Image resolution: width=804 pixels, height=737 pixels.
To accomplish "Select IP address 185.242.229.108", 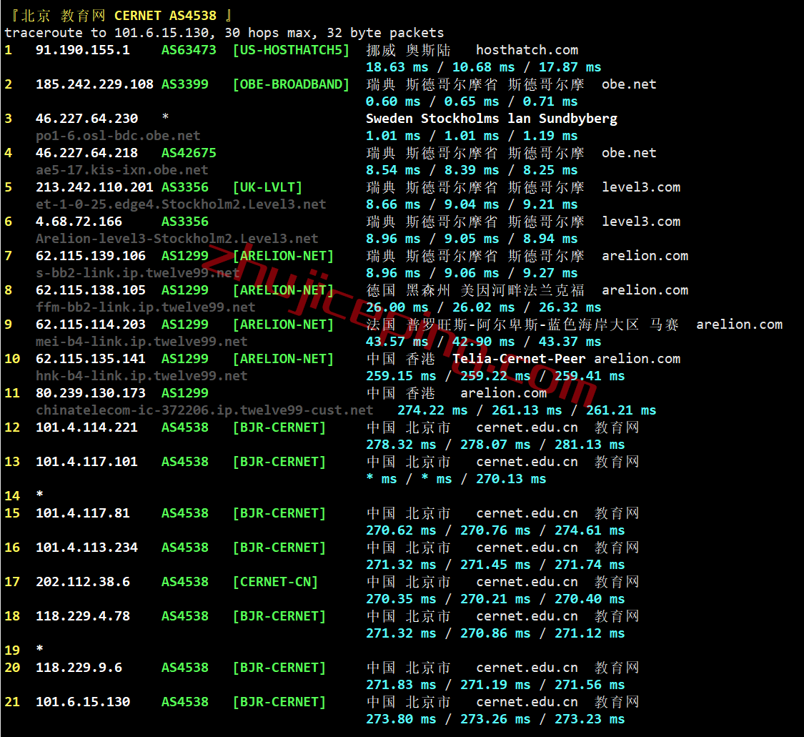I will [94, 84].
